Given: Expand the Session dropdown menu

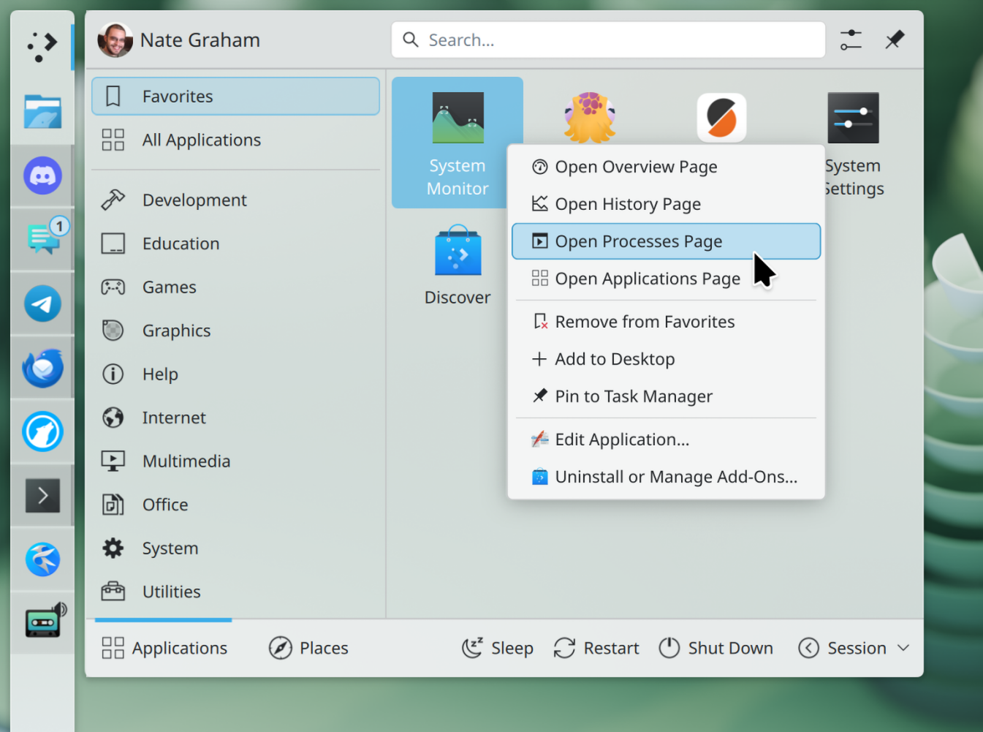Looking at the screenshot, I should [x=854, y=648].
